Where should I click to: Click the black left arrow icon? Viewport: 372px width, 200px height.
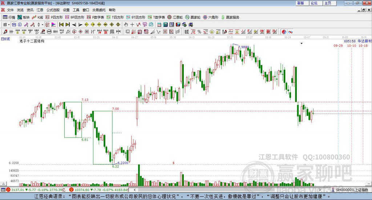pos(74,25)
